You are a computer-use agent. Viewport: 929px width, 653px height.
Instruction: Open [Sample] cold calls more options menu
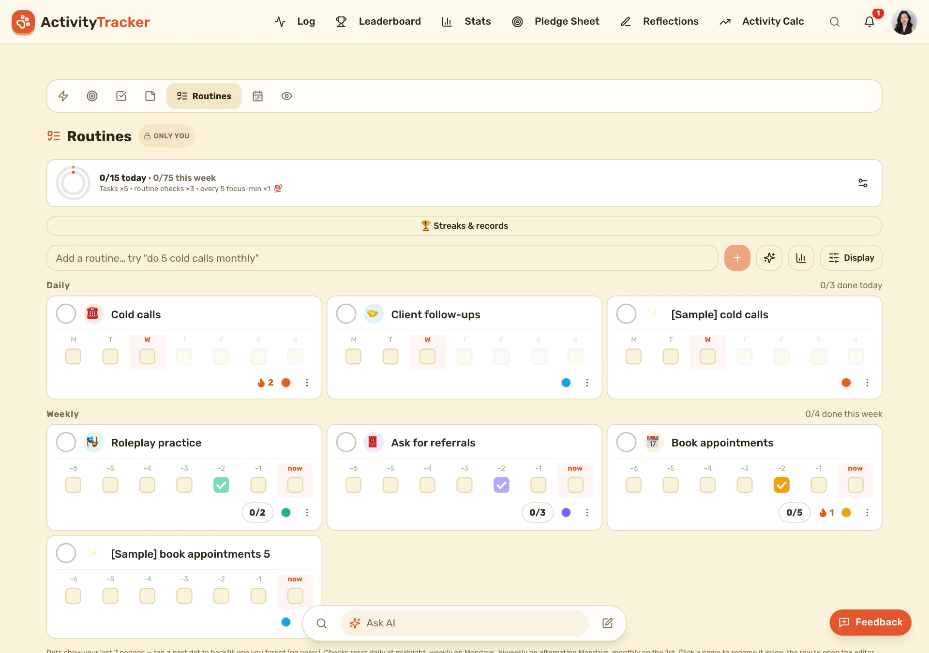[x=867, y=383]
